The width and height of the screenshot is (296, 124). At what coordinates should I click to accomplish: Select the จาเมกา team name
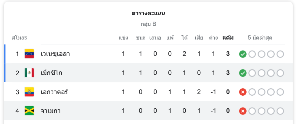pos(51,111)
